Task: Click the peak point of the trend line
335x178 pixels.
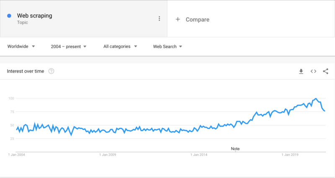Action: coord(316,98)
